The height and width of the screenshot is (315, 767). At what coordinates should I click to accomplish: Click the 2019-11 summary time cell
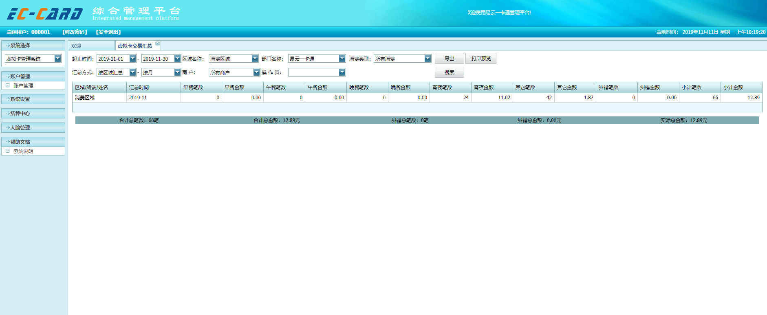(154, 98)
